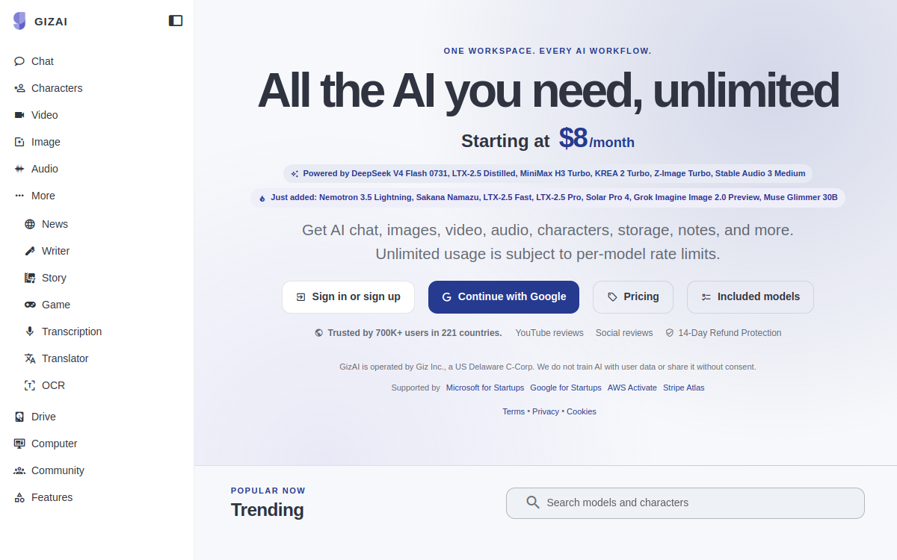The width and height of the screenshot is (897, 560).
Task: Click the Video camera icon
Action: point(19,115)
